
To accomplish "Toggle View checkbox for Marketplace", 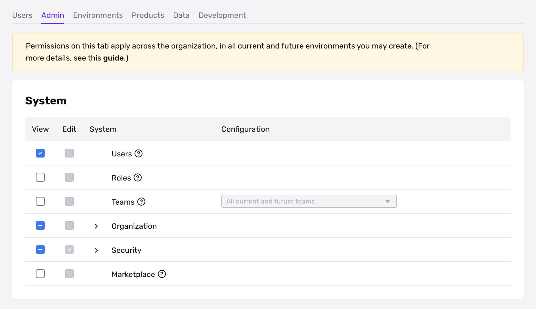I will [x=40, y=274].
